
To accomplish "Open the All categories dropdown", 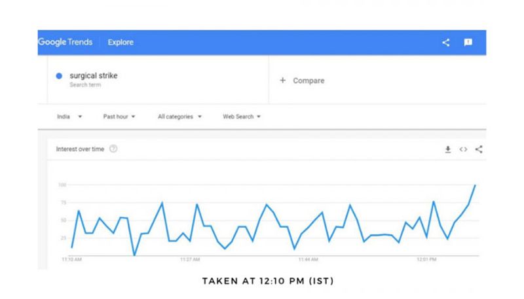I will [x=179, y=116].
